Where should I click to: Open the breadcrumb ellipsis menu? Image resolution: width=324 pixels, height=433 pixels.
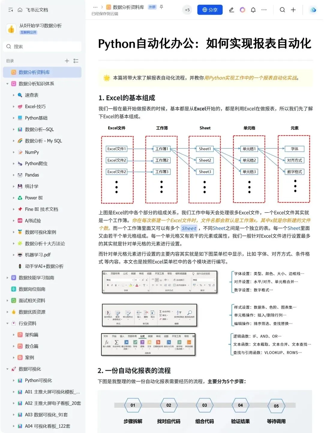95,7
